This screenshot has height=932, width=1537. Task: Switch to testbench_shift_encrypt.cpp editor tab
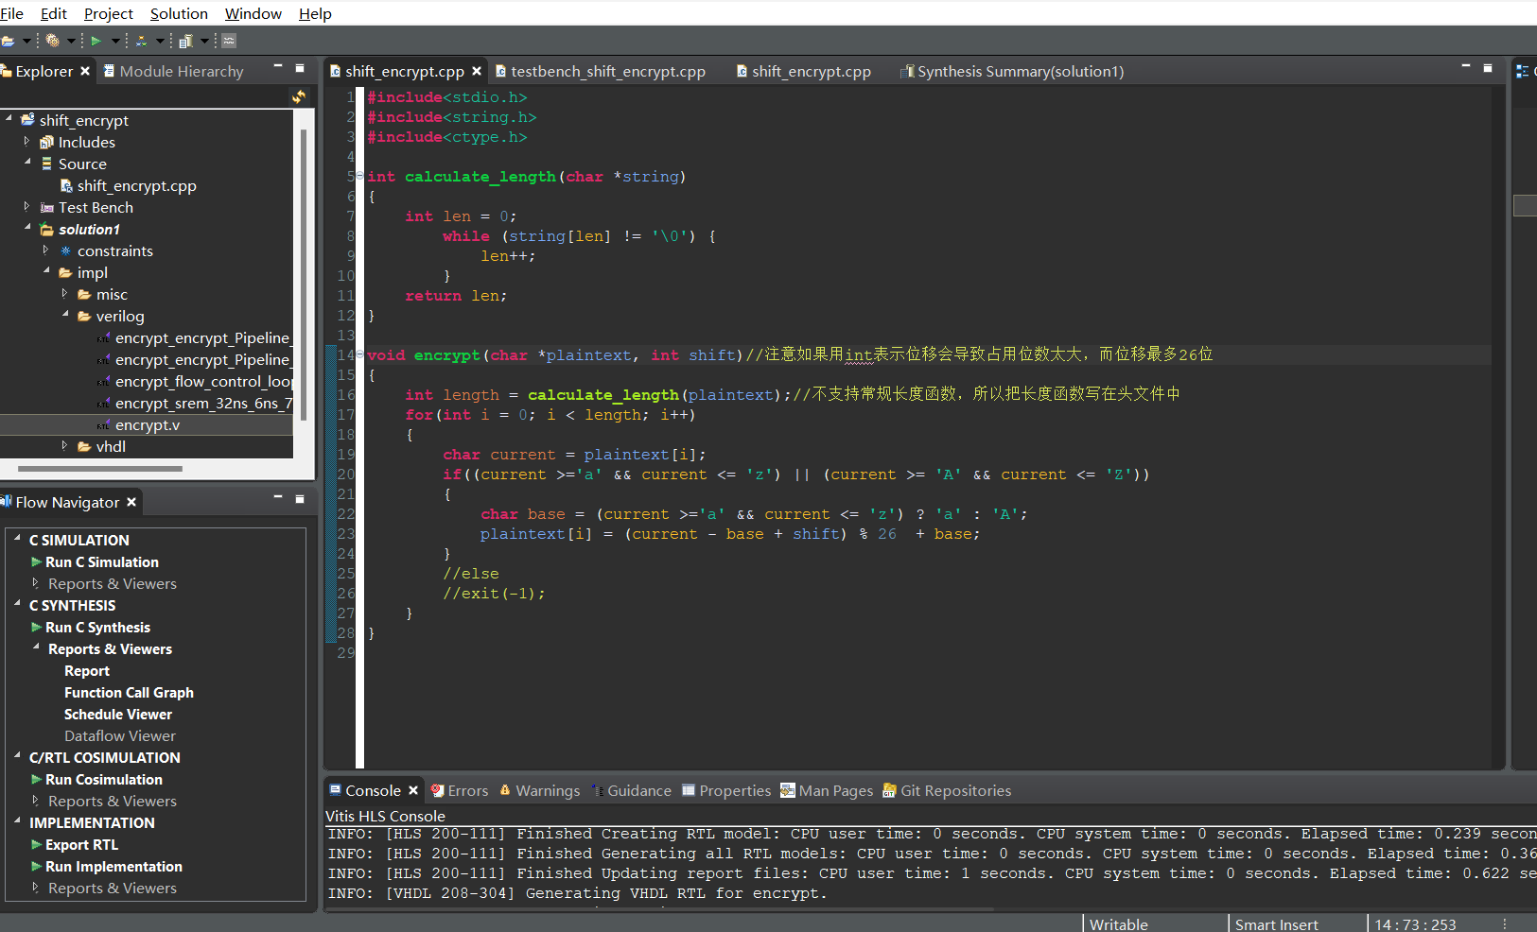[x=600, y=71]
